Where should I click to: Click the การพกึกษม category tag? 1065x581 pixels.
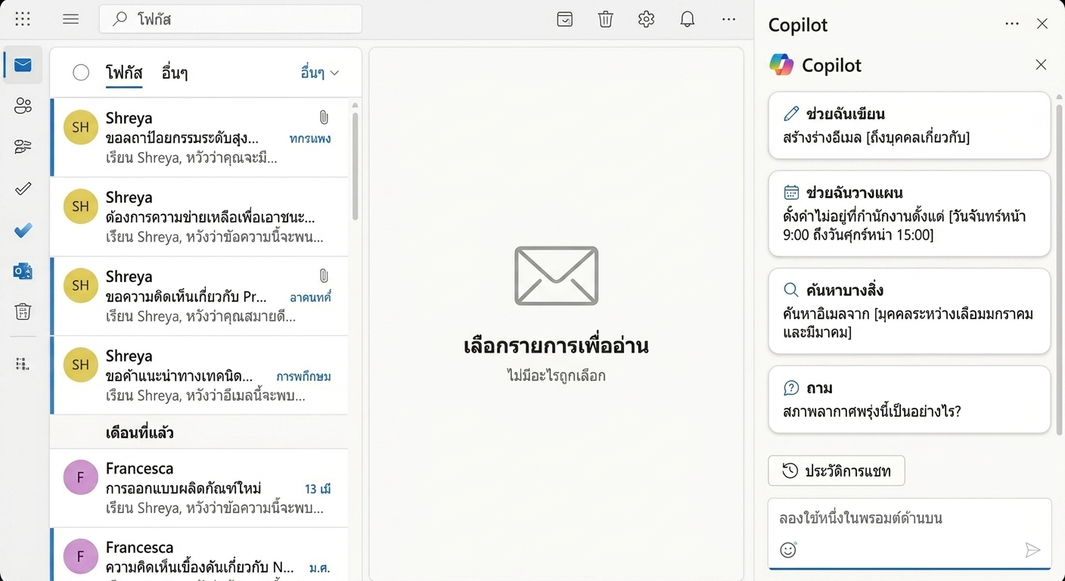click(304, 376)
